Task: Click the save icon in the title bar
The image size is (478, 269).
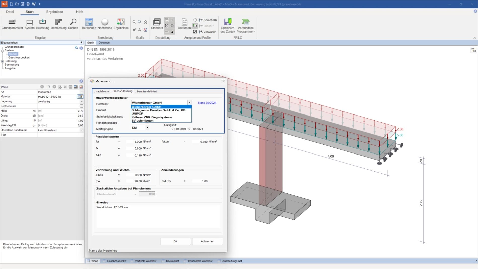Action: [x=23, y=4]
